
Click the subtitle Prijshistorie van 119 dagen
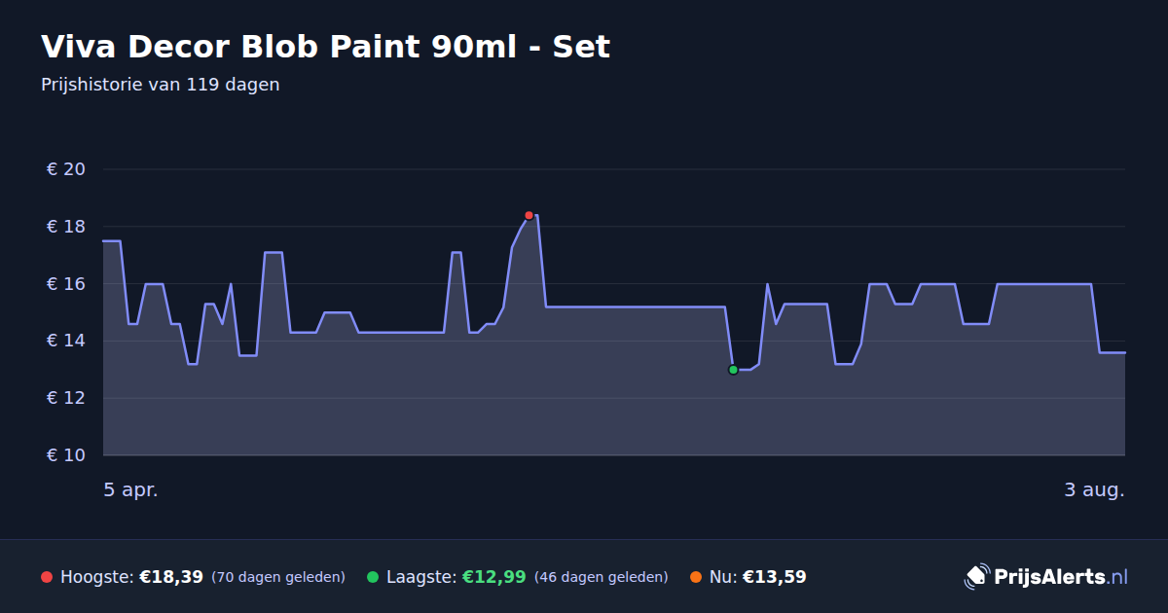point(161,85)
